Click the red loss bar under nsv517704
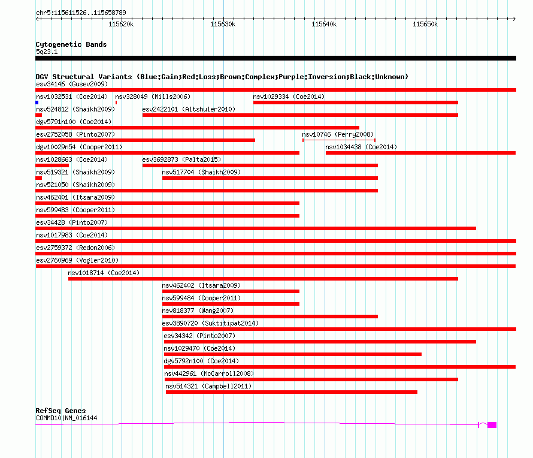This screenshot has height=458, width=533. pyautogui.click(x=270, y=178)
